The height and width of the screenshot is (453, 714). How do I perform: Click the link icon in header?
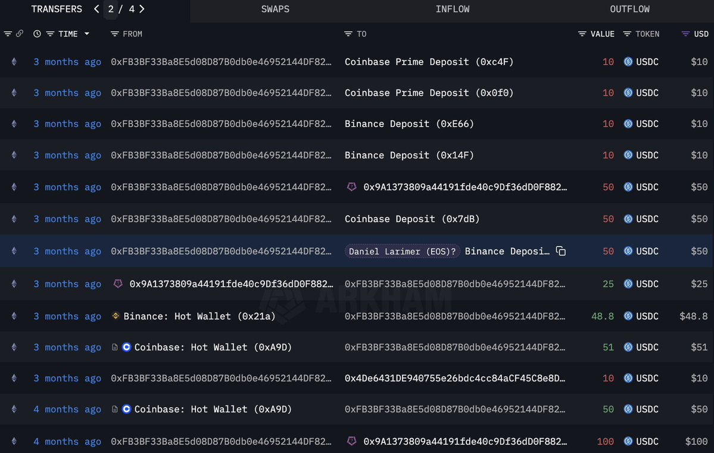click(x=20, y=34)
